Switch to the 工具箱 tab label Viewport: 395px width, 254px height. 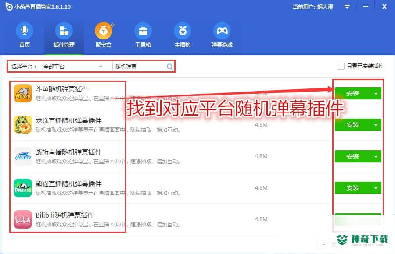(x=143, y=45)
